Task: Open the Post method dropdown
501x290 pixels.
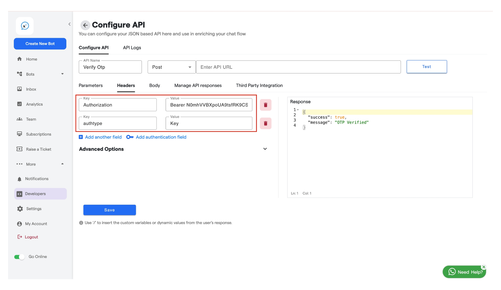Action: (x=171, y=67)
